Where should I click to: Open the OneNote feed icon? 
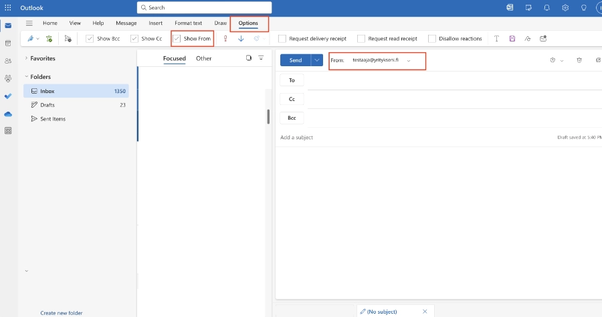click(510, 7)
